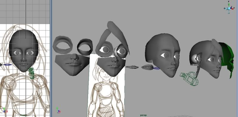Select the leftmost hollow eye socket ring mesh
This screenshot has height=117, width=238.
click(x=63, y=45)
